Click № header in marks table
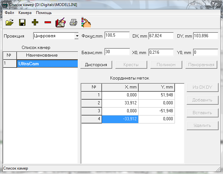 tap(92, 87)
